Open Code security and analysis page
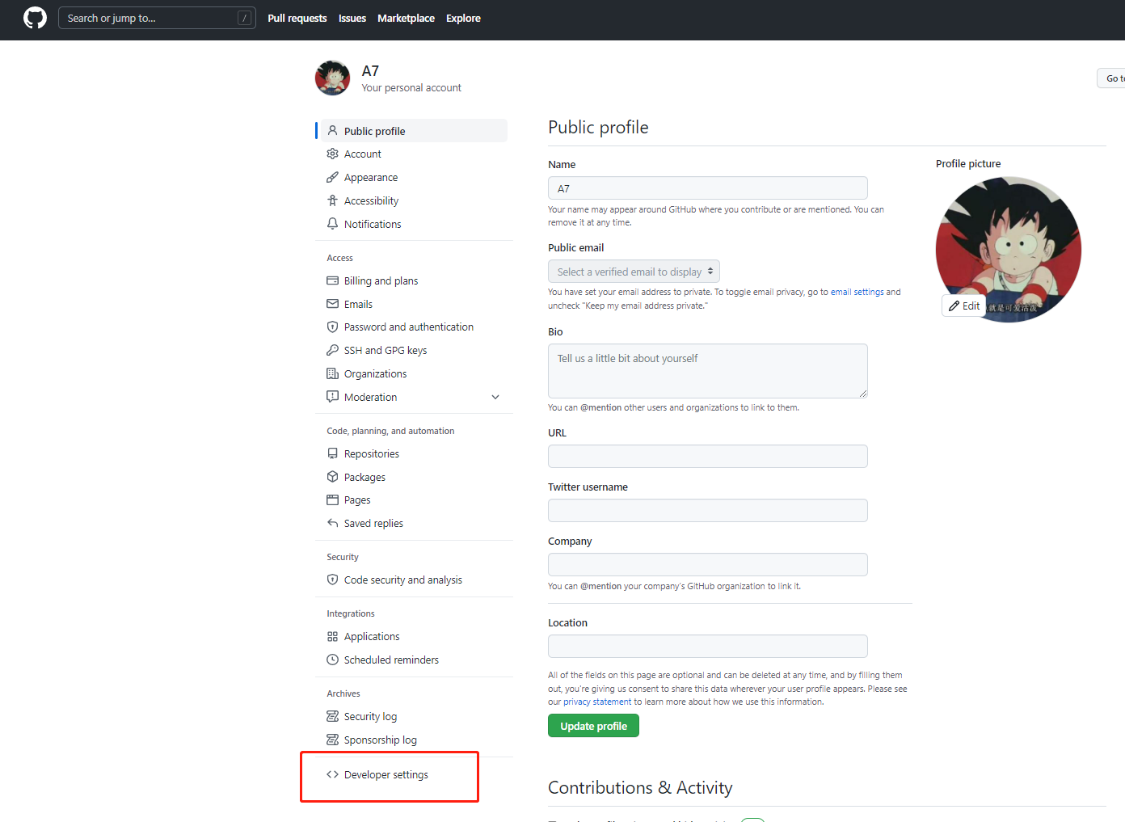The image size is (1125, 822). click(x=403, y=580)
